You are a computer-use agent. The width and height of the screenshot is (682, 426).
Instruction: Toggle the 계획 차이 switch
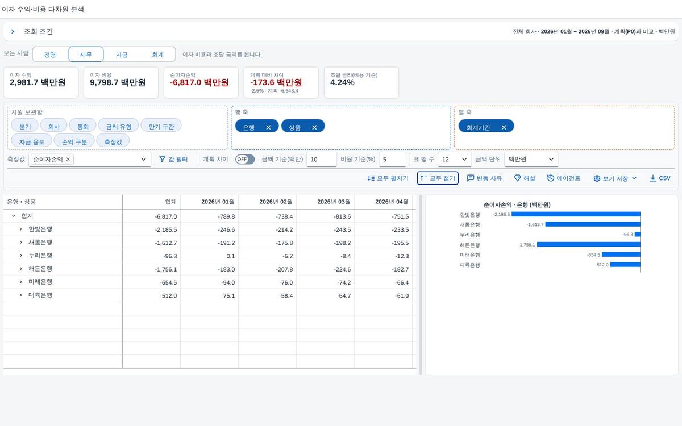pos(245,160)
